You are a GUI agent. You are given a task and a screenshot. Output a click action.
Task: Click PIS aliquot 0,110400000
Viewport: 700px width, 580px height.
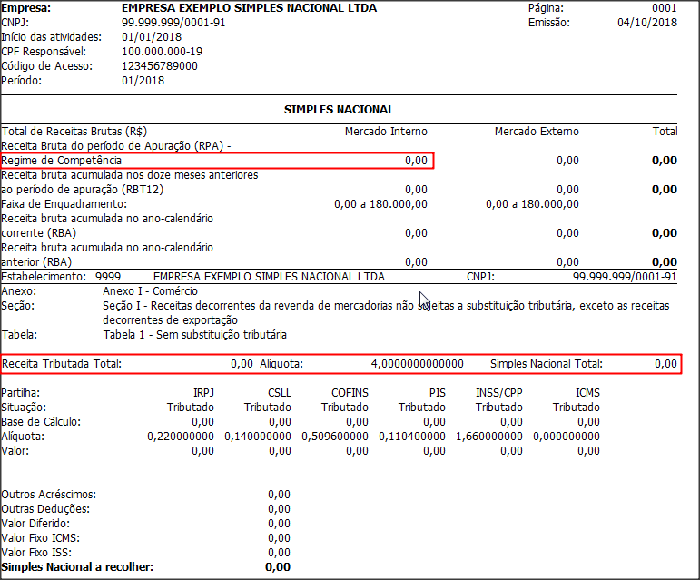click(412, 437)
